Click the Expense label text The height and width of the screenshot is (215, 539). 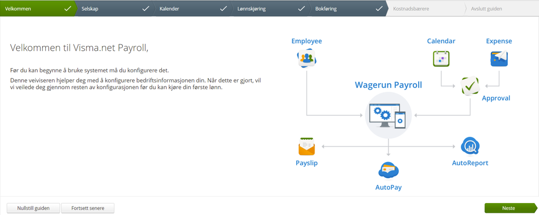[x=499, y=41]
